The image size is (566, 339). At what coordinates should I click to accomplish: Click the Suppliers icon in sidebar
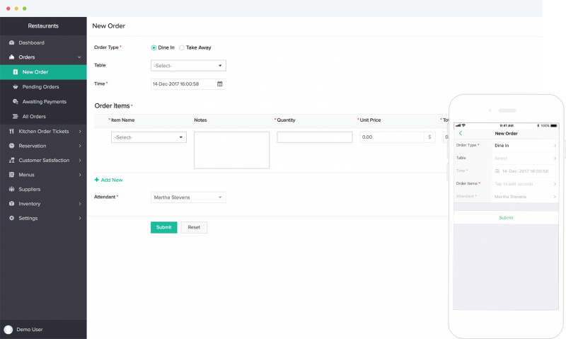point(11,190)
